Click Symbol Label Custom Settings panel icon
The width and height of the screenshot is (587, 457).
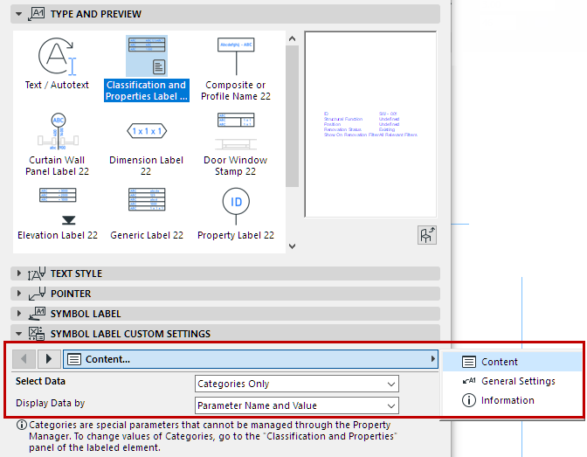[x=37, y=334]
